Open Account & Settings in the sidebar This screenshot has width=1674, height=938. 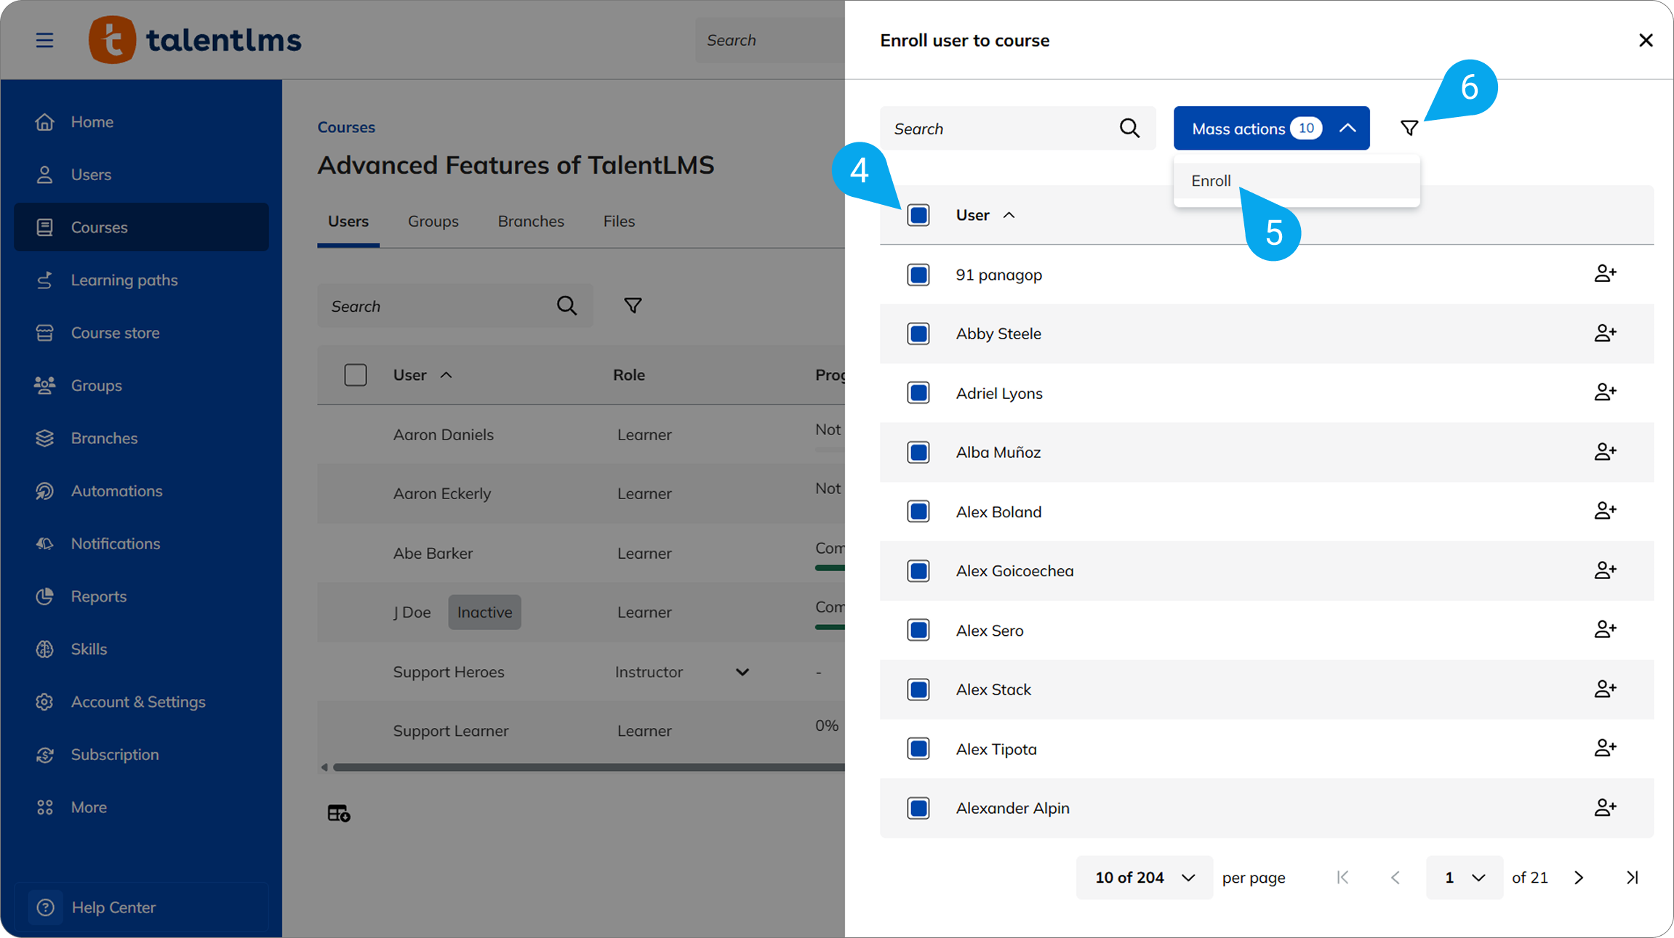pos(141,702)
